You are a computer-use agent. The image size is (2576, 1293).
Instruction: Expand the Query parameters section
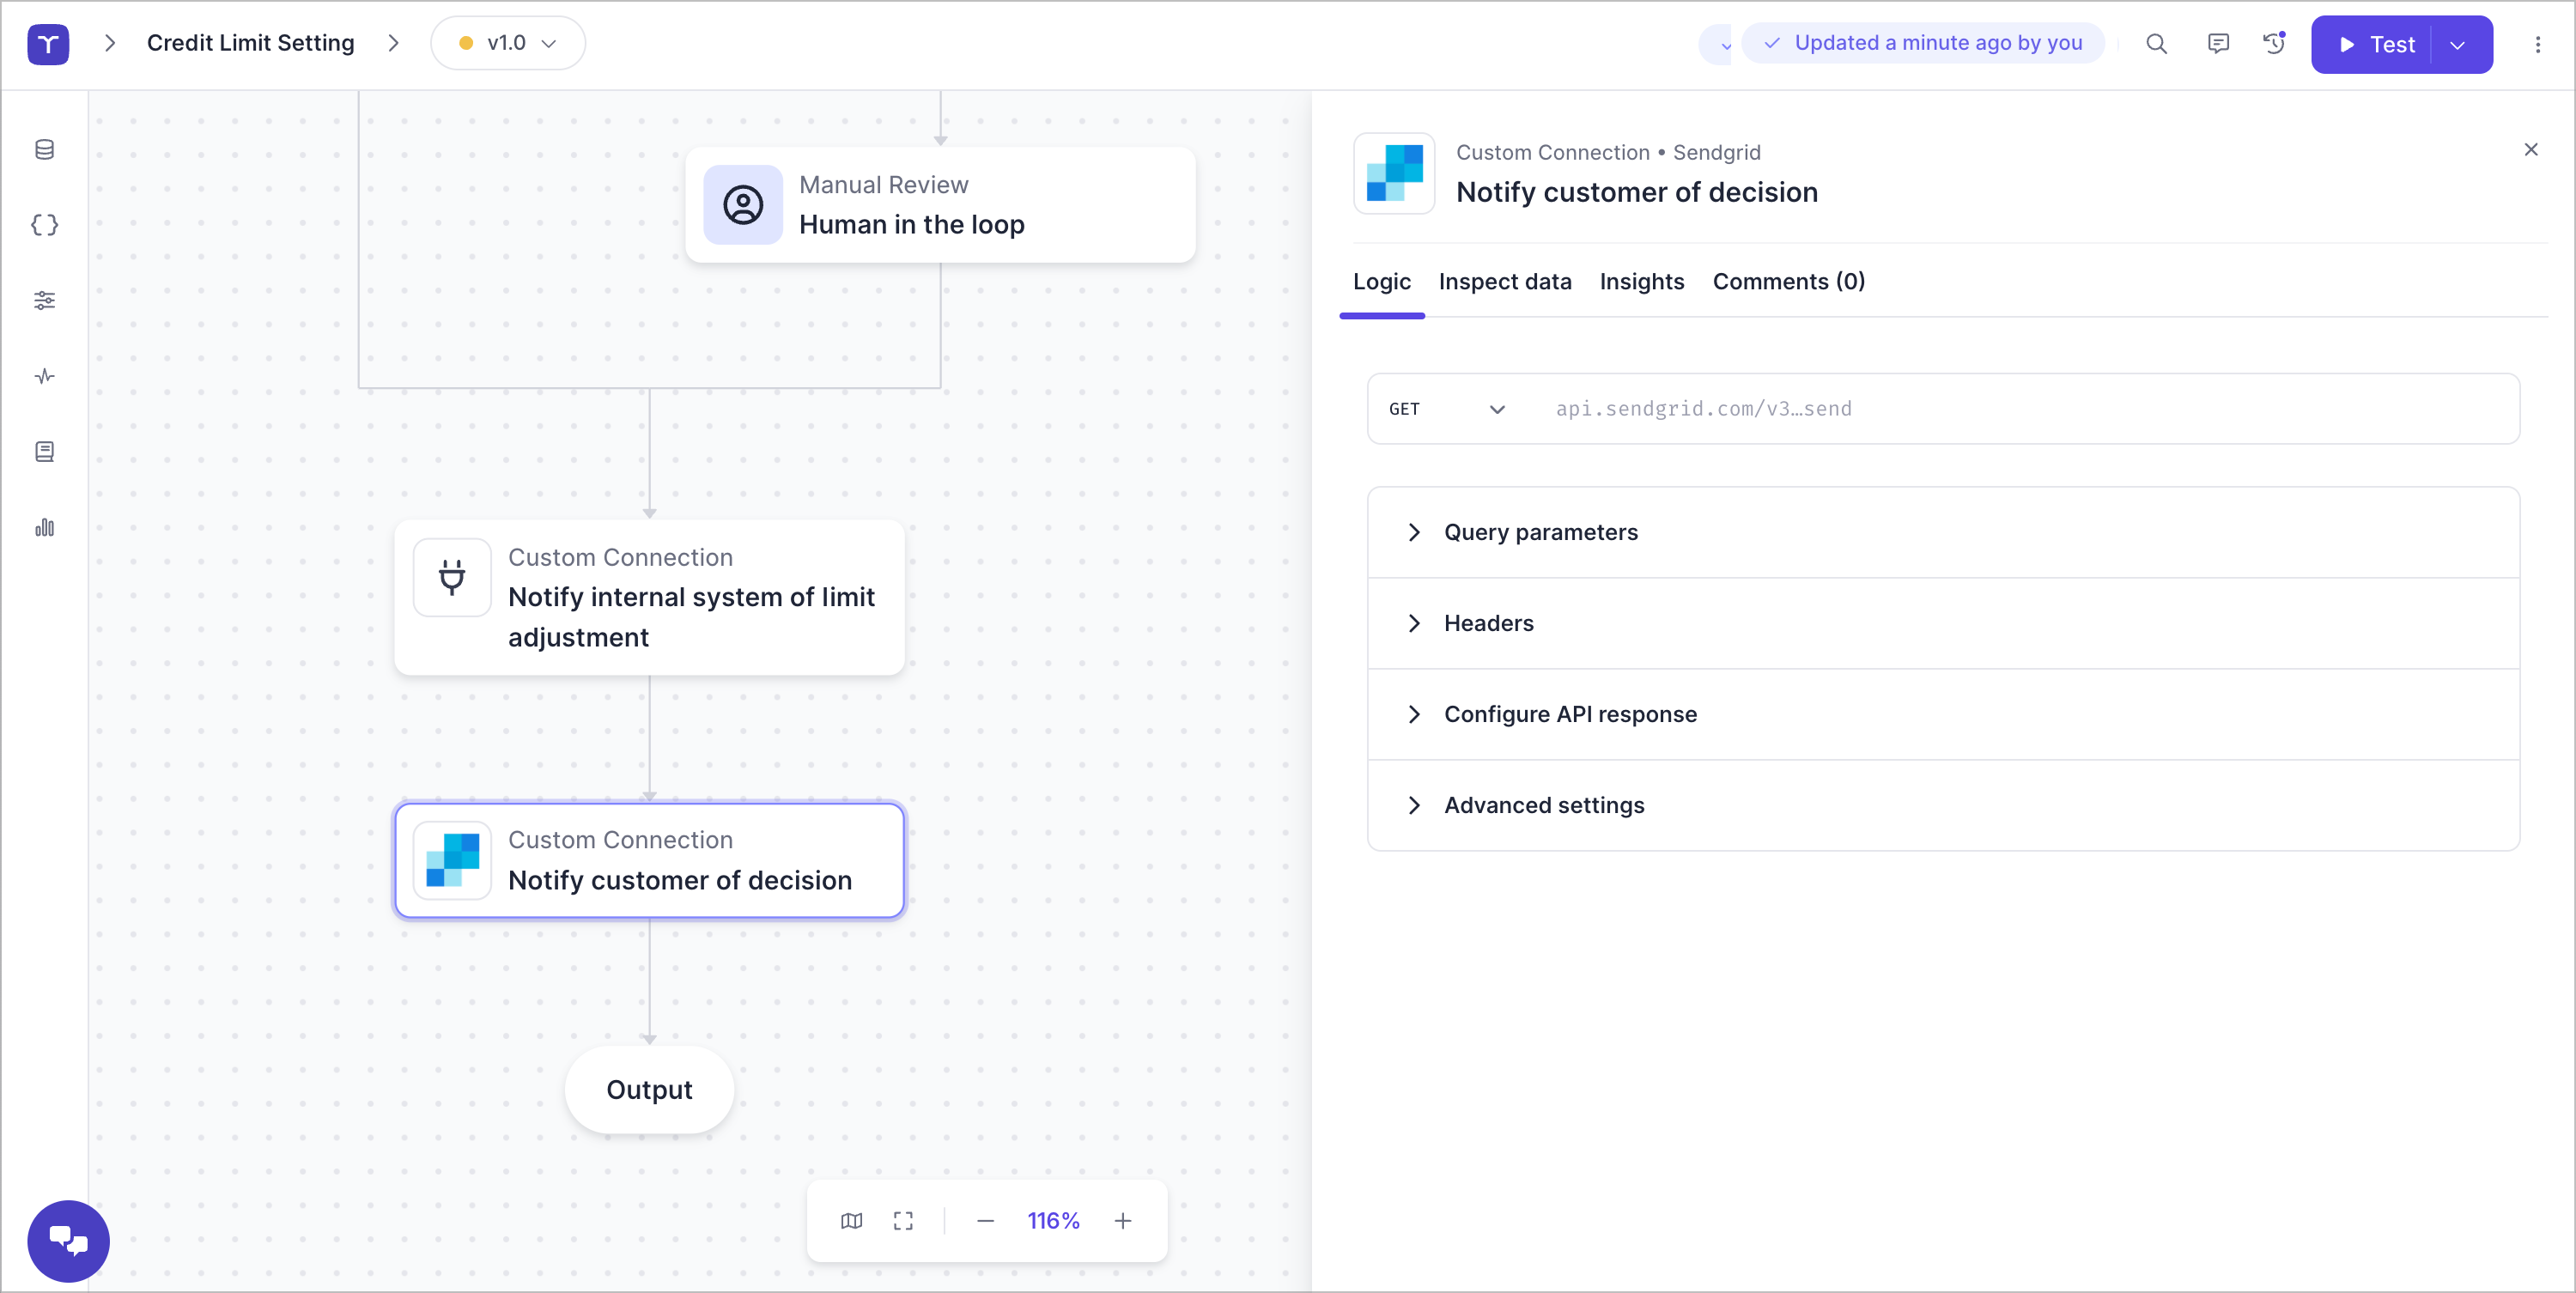1540,532
